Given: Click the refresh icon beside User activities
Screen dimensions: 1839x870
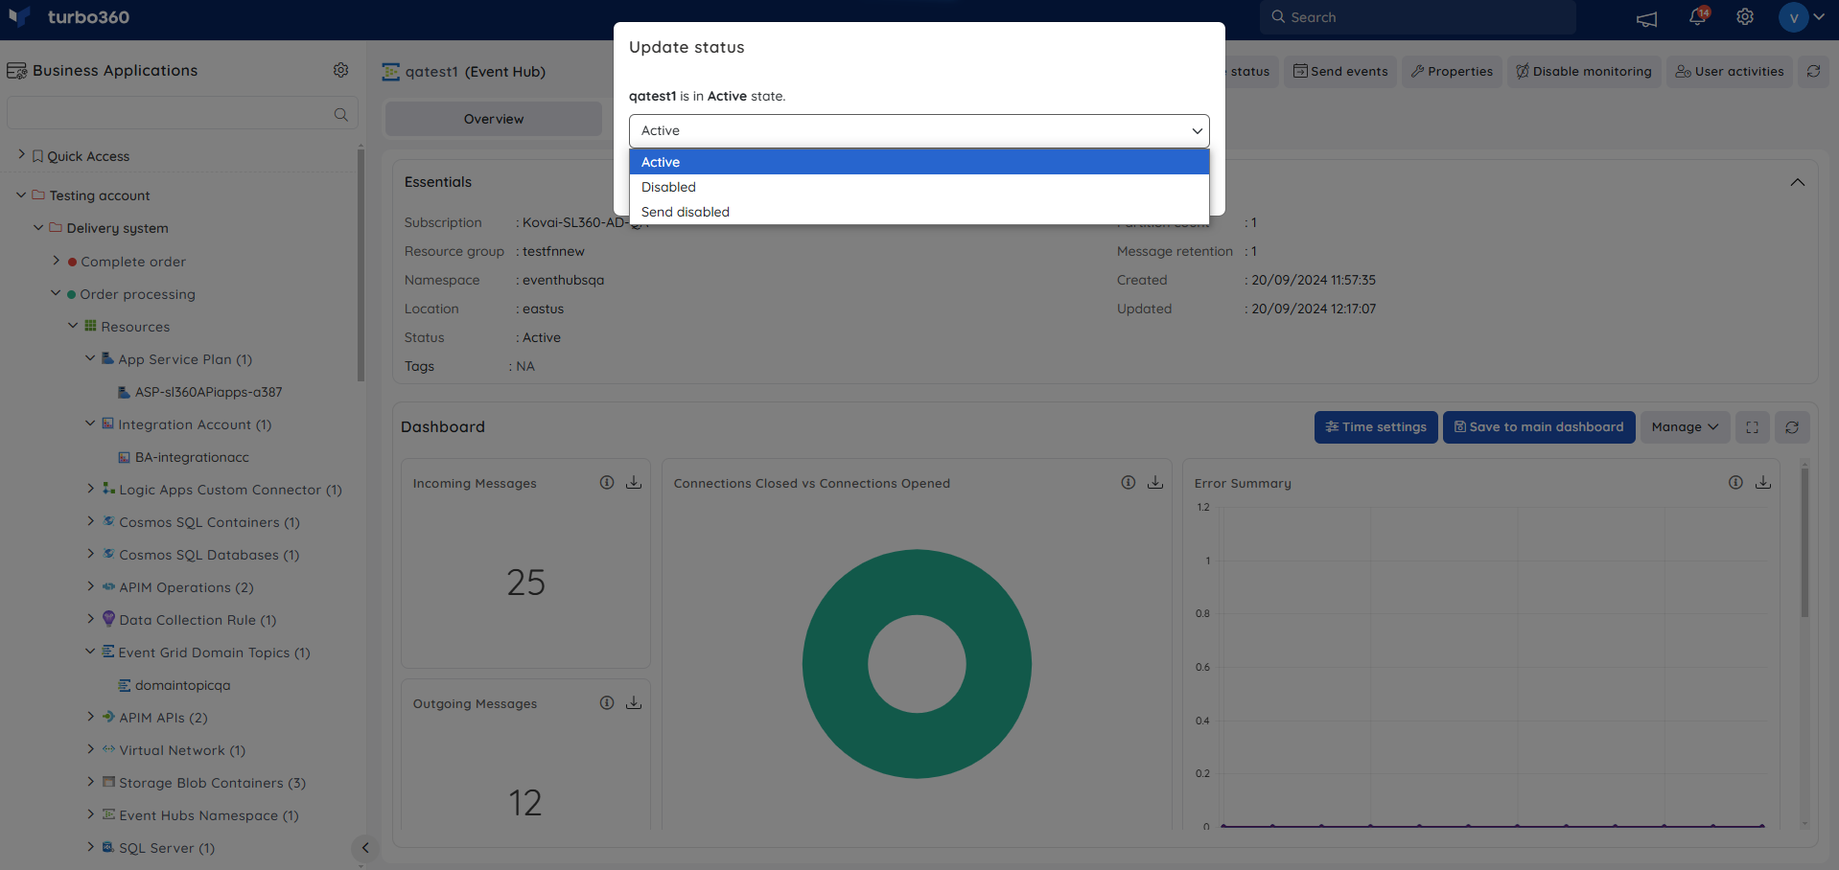Looking at the screenshot, I should [x=1813, y=71].
